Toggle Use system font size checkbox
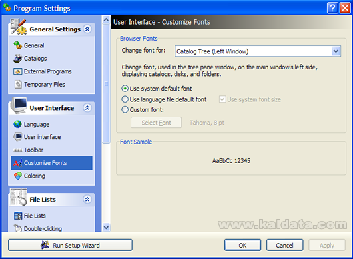 [222, 99]
